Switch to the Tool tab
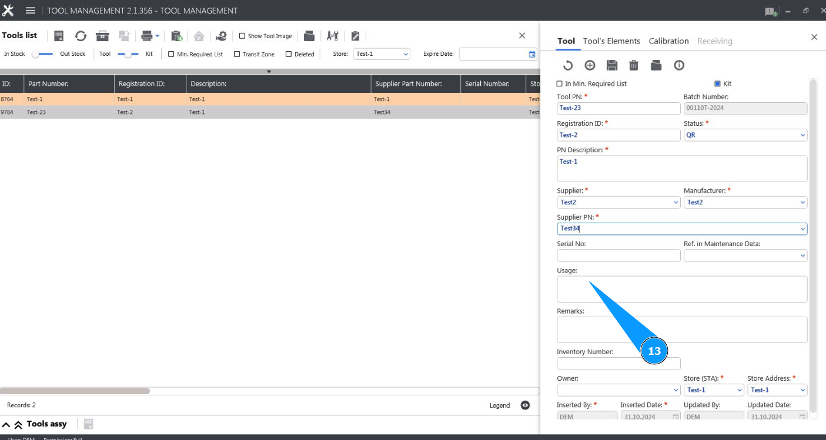Image resolution: width=826 pixels, height=440 pixels. coord(566,41)
